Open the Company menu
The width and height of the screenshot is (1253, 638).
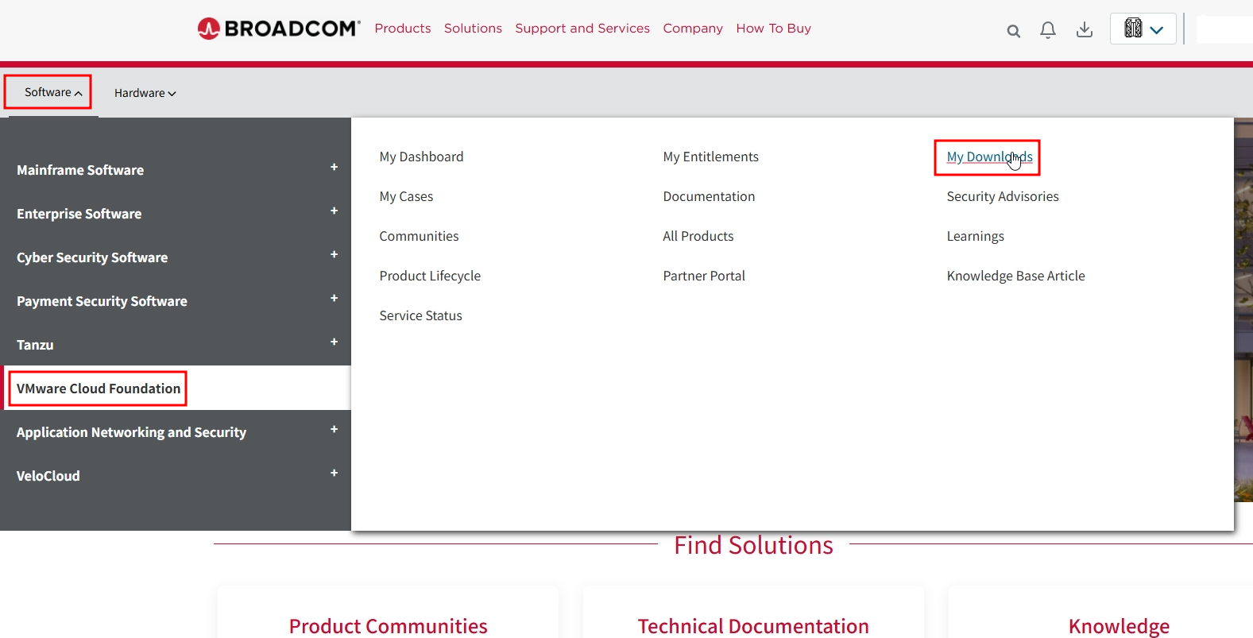(693, 29)
